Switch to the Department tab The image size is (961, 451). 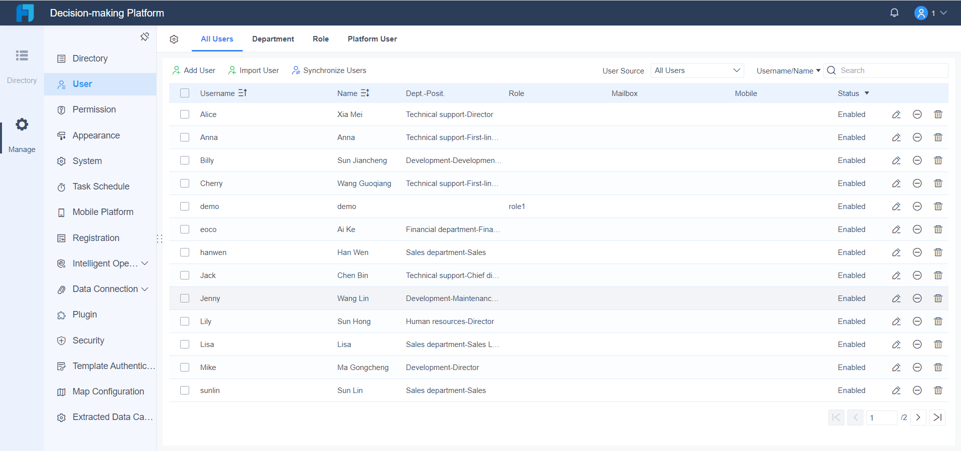[273, 38]
